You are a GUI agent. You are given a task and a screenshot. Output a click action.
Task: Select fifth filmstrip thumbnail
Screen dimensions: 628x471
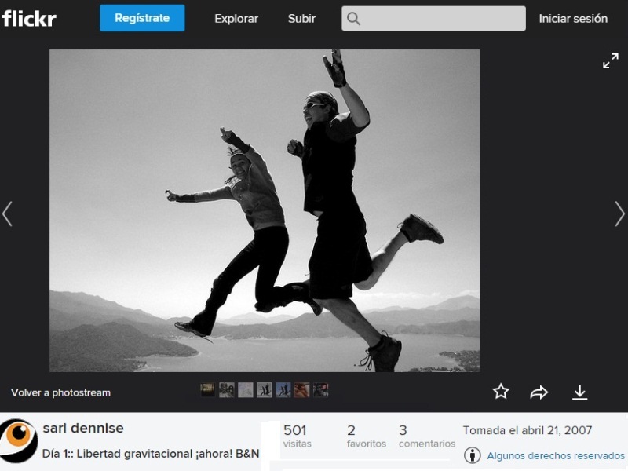coord(283,389)
